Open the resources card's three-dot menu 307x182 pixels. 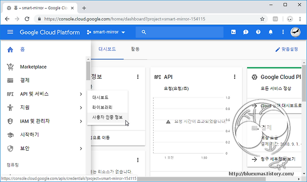click(x=138, y=160)
